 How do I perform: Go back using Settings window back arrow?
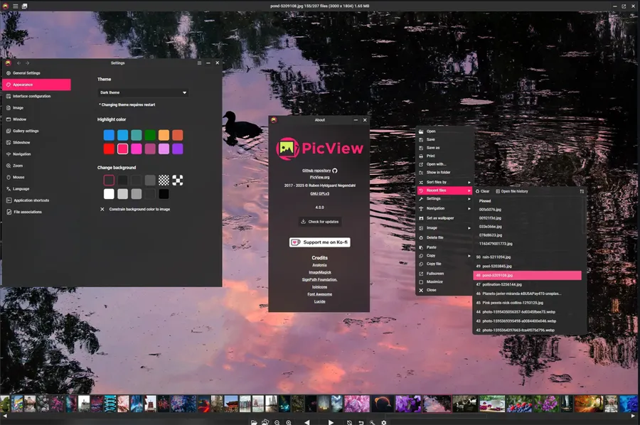click(18, 63)
